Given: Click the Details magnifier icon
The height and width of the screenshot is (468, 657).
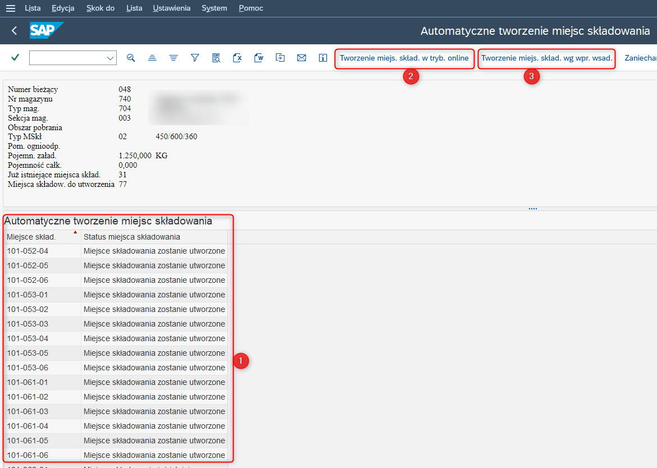Looking at the screenshot, I should point(131,58).
